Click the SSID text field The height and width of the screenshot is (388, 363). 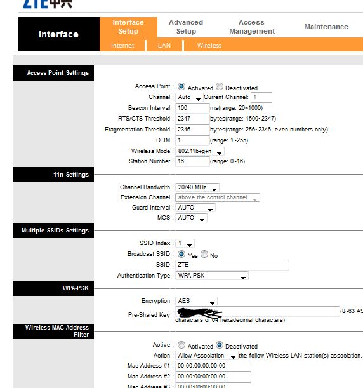[x=232, y=265]
